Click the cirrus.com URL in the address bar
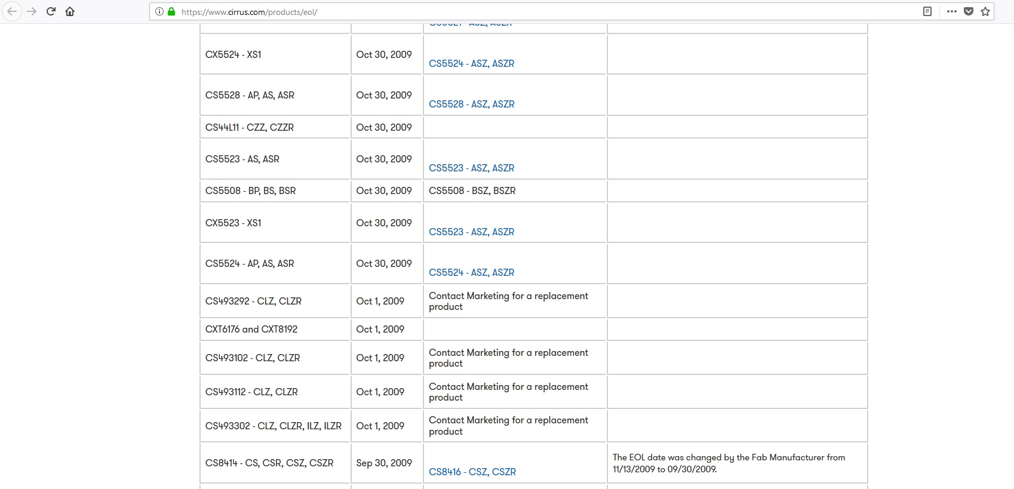Viewport: 1014px width, 489px height. (x=249, y=12)
